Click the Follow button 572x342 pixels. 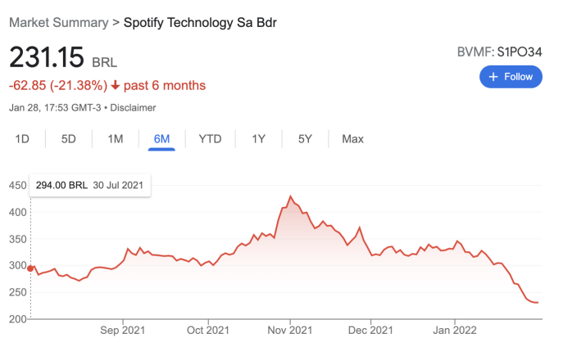coord(511,77)
